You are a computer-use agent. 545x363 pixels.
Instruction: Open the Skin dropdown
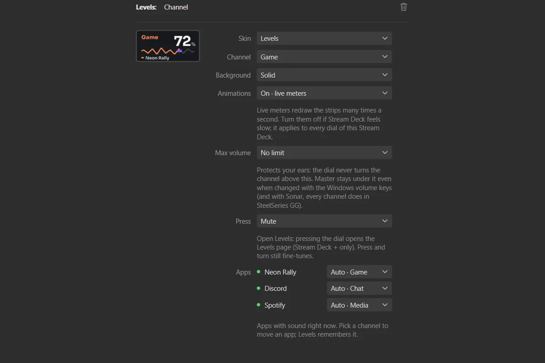pyautogui.click(x=324, y=39)
